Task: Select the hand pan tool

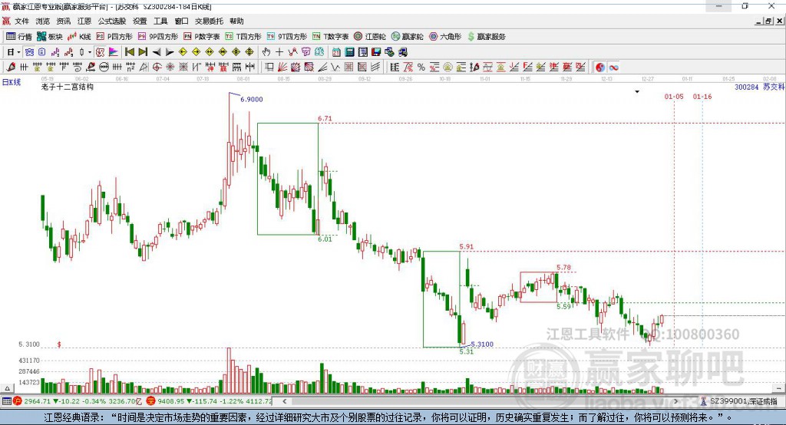Action: point(266,52)
